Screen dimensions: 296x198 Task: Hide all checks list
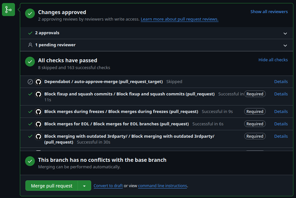click(273, 60)
